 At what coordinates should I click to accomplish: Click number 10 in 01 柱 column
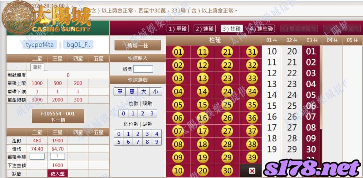(x=272, y=51)
